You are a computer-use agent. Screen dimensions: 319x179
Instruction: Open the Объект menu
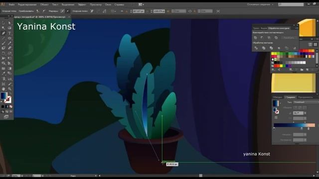(44, 4)
